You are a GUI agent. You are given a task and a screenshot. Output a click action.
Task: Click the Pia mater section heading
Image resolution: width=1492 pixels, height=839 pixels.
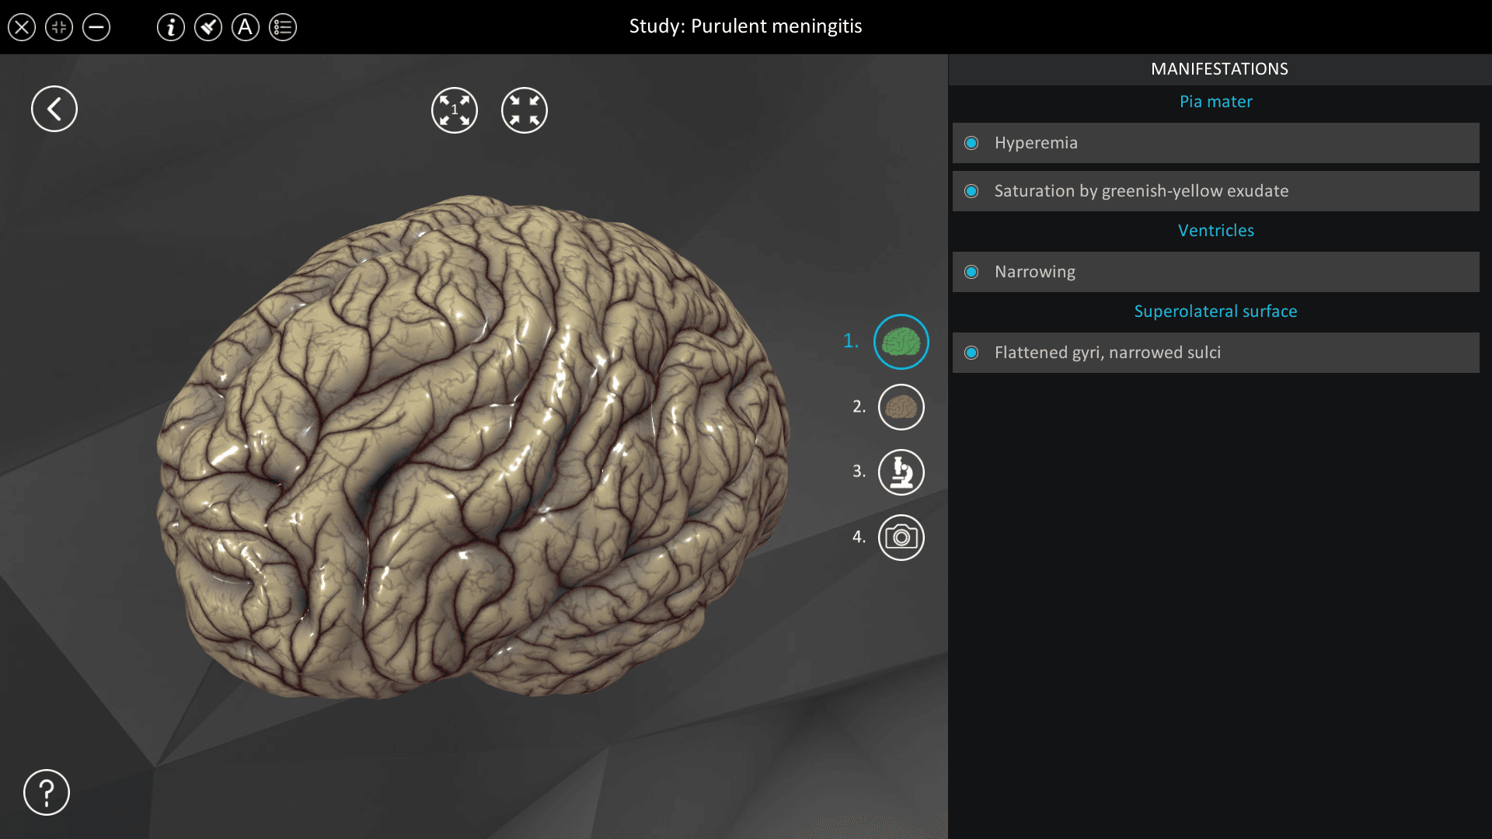click(x=1215, y=102)
